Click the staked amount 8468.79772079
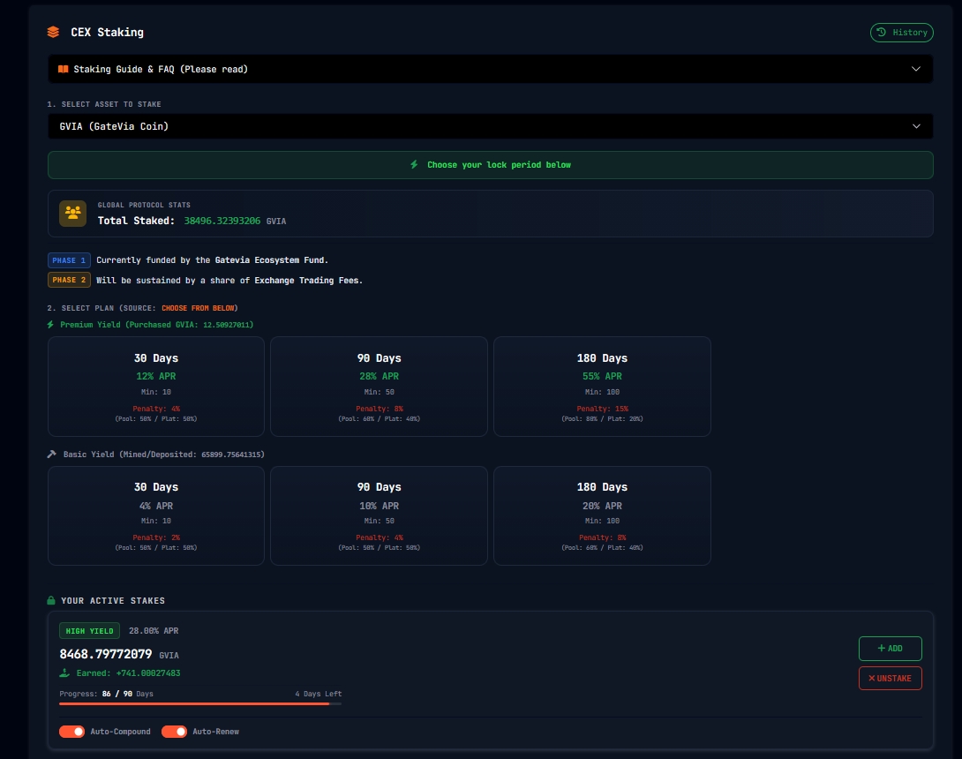The height and width of the screenshot is (759, 962). tap(106, 654)
